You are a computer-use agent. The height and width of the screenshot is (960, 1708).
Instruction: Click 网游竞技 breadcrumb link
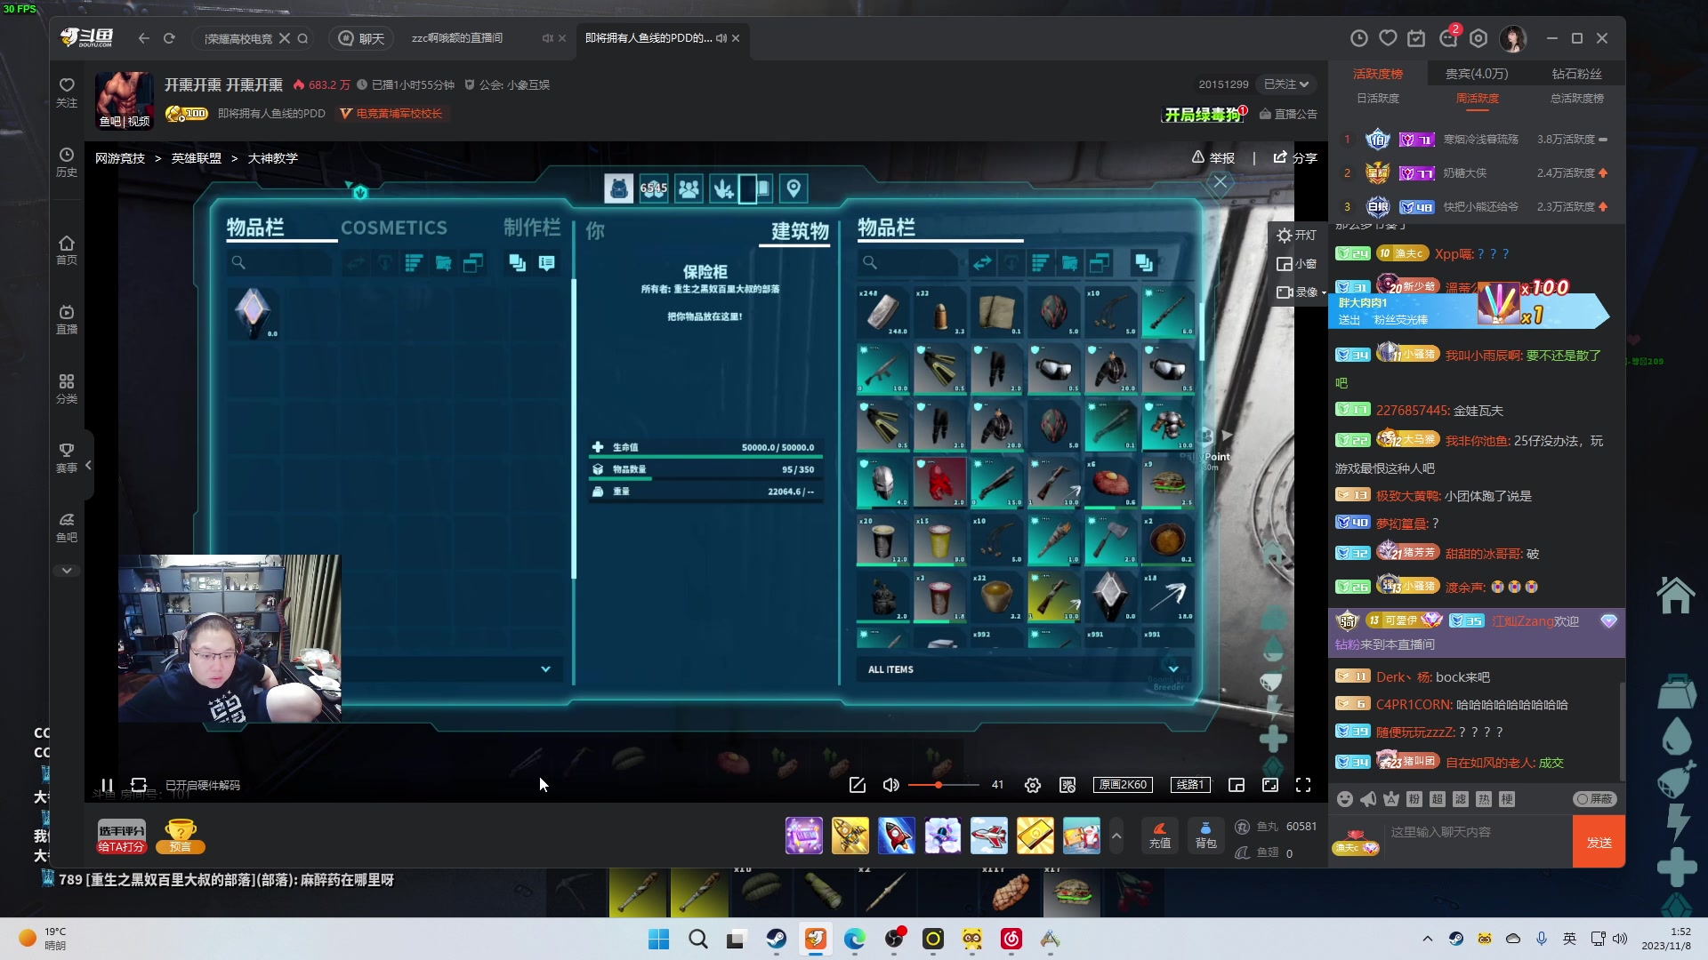[120, 158]
